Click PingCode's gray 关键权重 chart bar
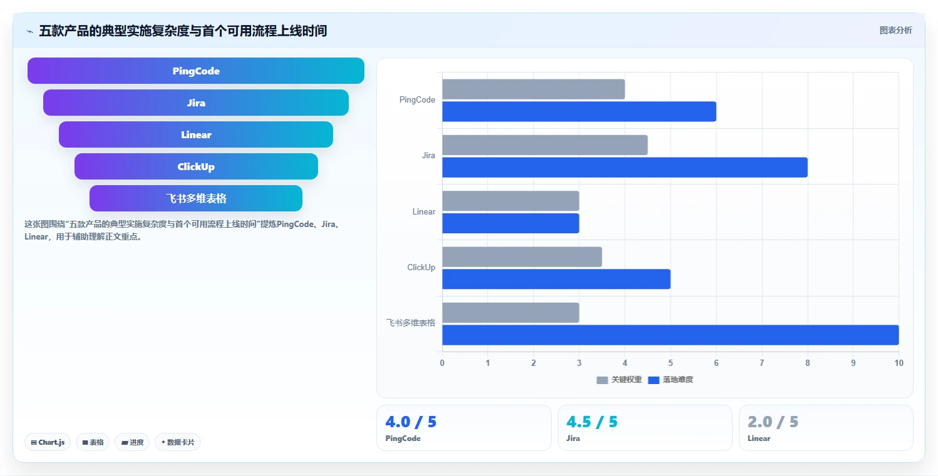 (x=533, y=89)
